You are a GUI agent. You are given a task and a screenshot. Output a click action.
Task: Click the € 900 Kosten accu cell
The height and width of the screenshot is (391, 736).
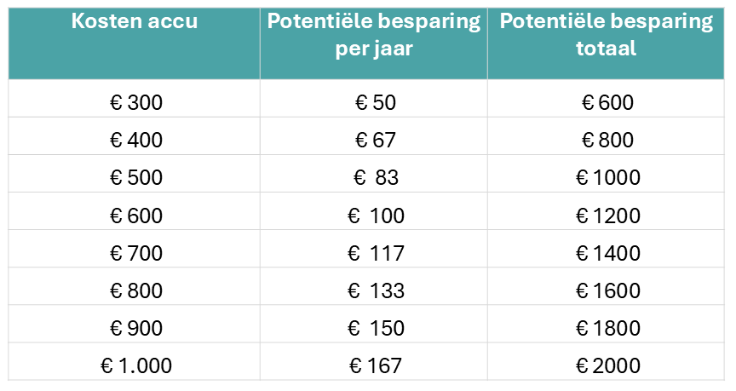[x=135, y=328]
